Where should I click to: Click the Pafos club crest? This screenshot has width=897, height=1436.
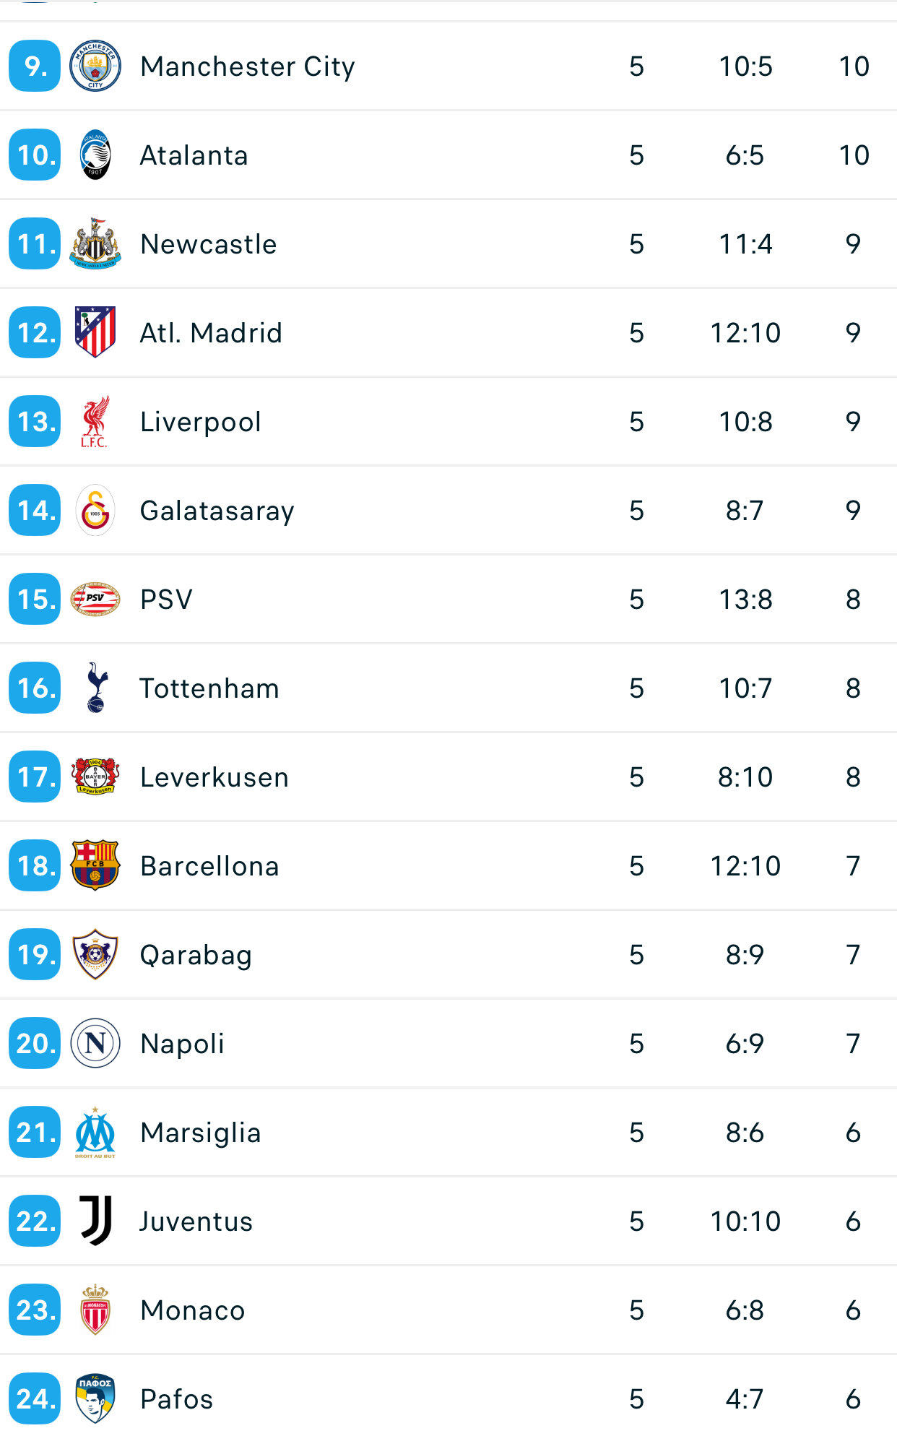point(95,1398)
